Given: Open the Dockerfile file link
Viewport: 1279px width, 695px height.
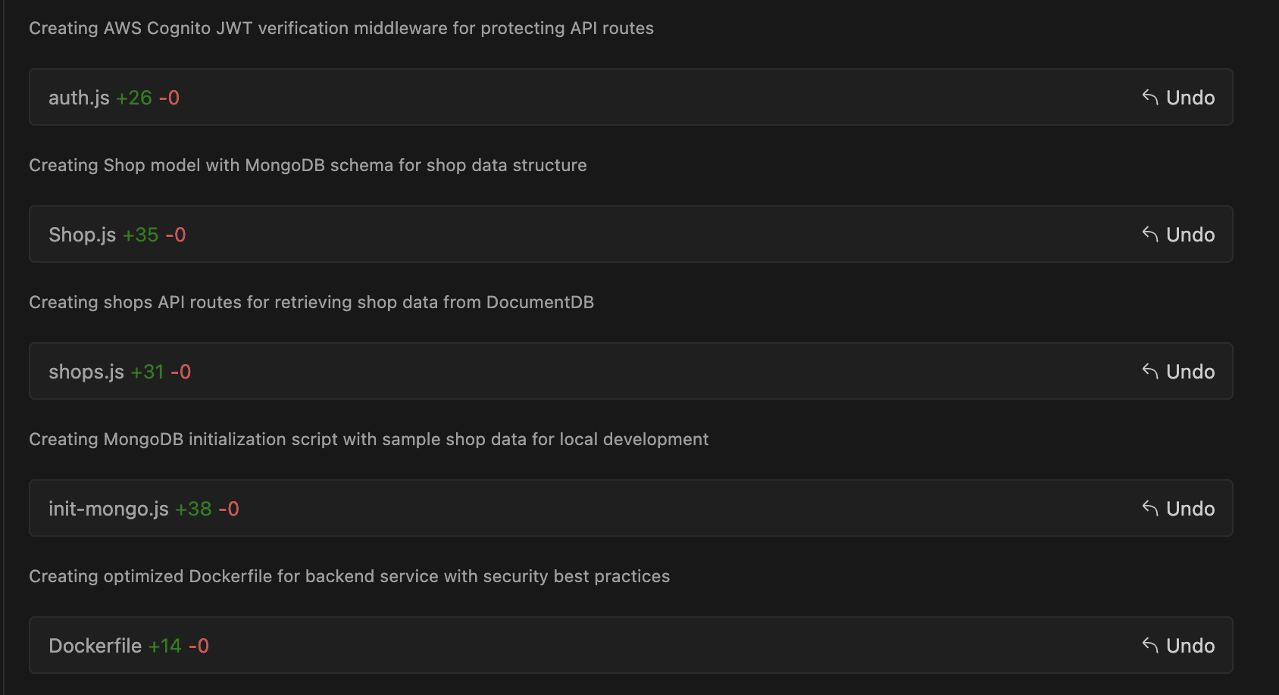Looking at the screenshot, I should [95, 646].
